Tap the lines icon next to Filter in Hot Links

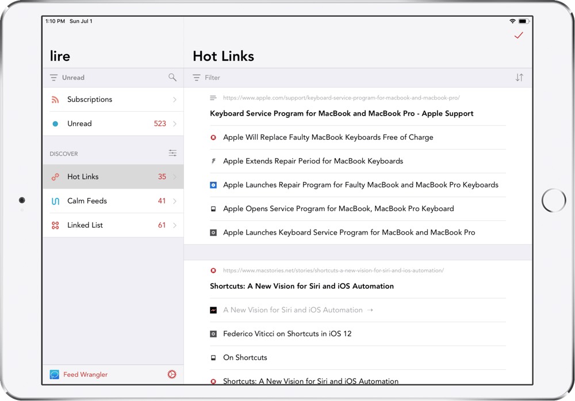tap(197, 78)
